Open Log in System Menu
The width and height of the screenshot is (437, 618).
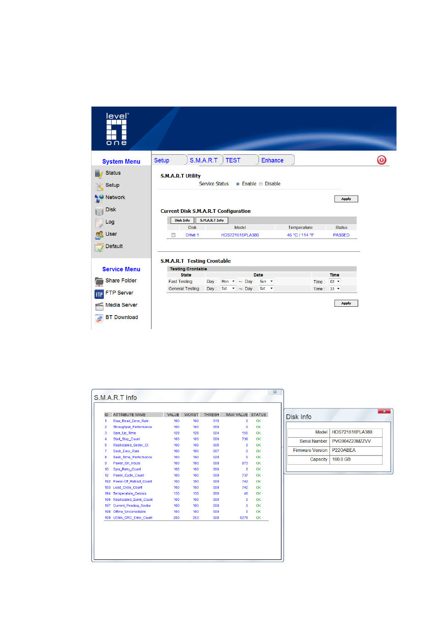click(110, 222)
